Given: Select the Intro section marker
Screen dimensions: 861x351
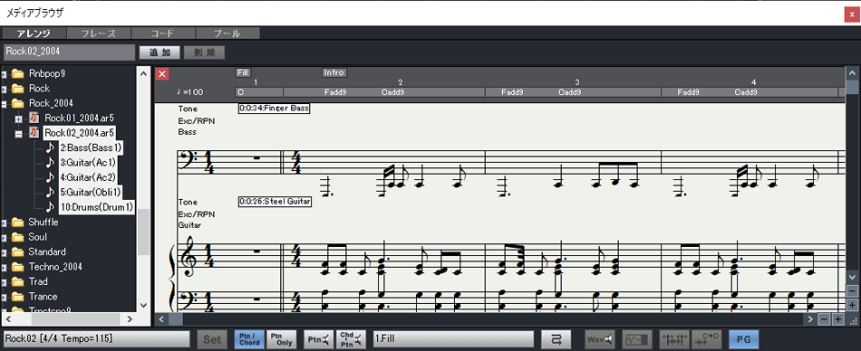Looking at the screenshot, I should [x=334, y=72].
